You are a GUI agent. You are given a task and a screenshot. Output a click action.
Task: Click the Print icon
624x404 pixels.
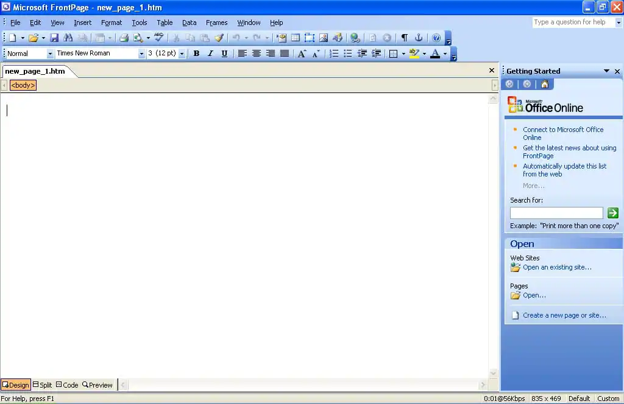pyautogui.click(x=124, y=38)
